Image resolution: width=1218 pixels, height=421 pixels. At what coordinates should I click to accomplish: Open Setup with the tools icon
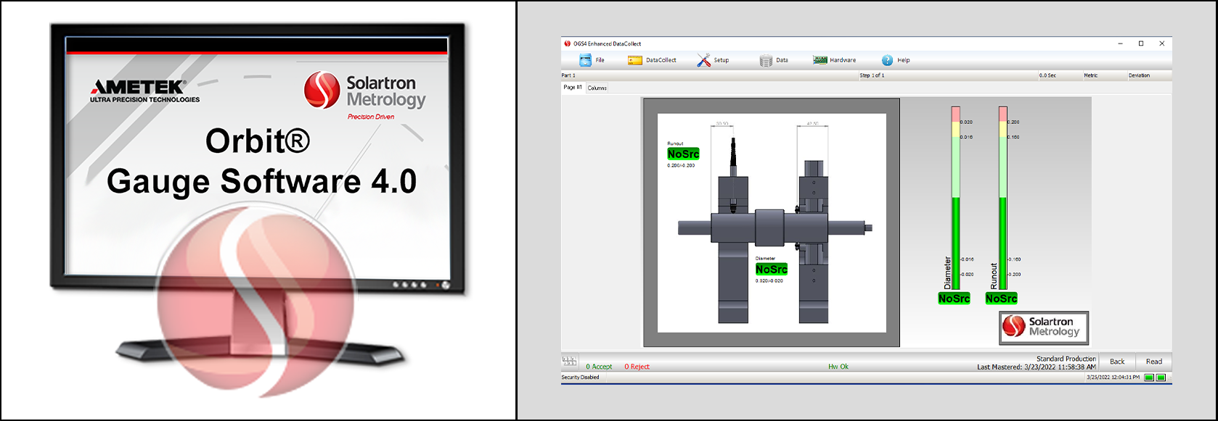coord(703,60)
